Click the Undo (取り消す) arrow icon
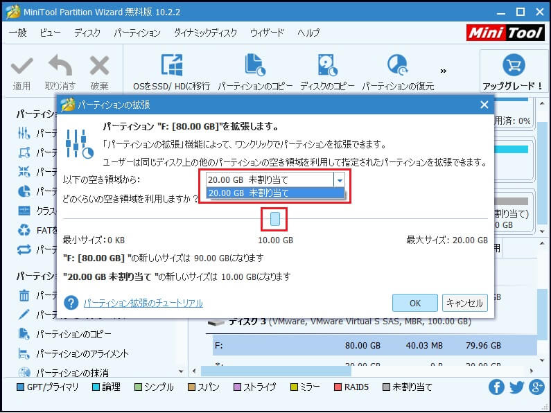 [x=60, y=65]
